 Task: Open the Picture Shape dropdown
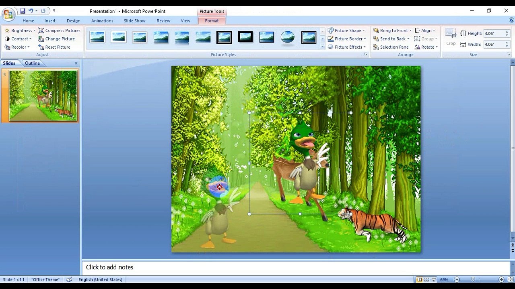pos(346,31)
